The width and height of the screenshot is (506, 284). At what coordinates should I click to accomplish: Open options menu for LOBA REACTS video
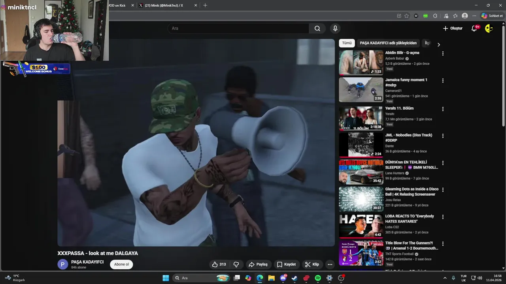pyautogui.click(x=443, y=217)
